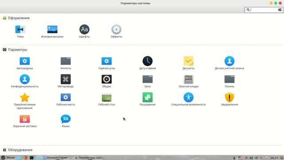Click the Оформление section heading
The image size is (284, 160).
click(x=19, y=18)
